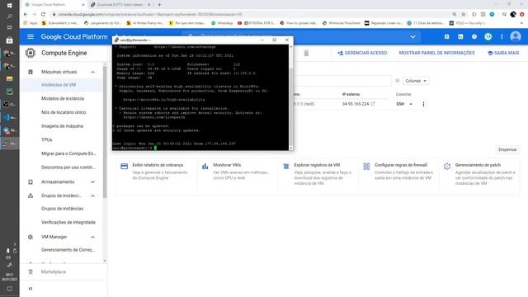Click the Grupos de instâncias section icon
This screenshot has width=528, height=297.
pyautogui.click(x=31, y=196)
